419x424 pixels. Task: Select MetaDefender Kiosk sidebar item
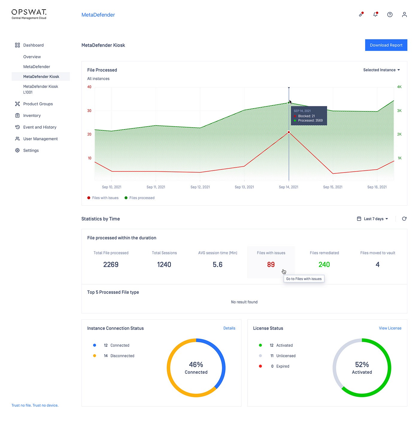pyautogui.click(x=41, y=77)
